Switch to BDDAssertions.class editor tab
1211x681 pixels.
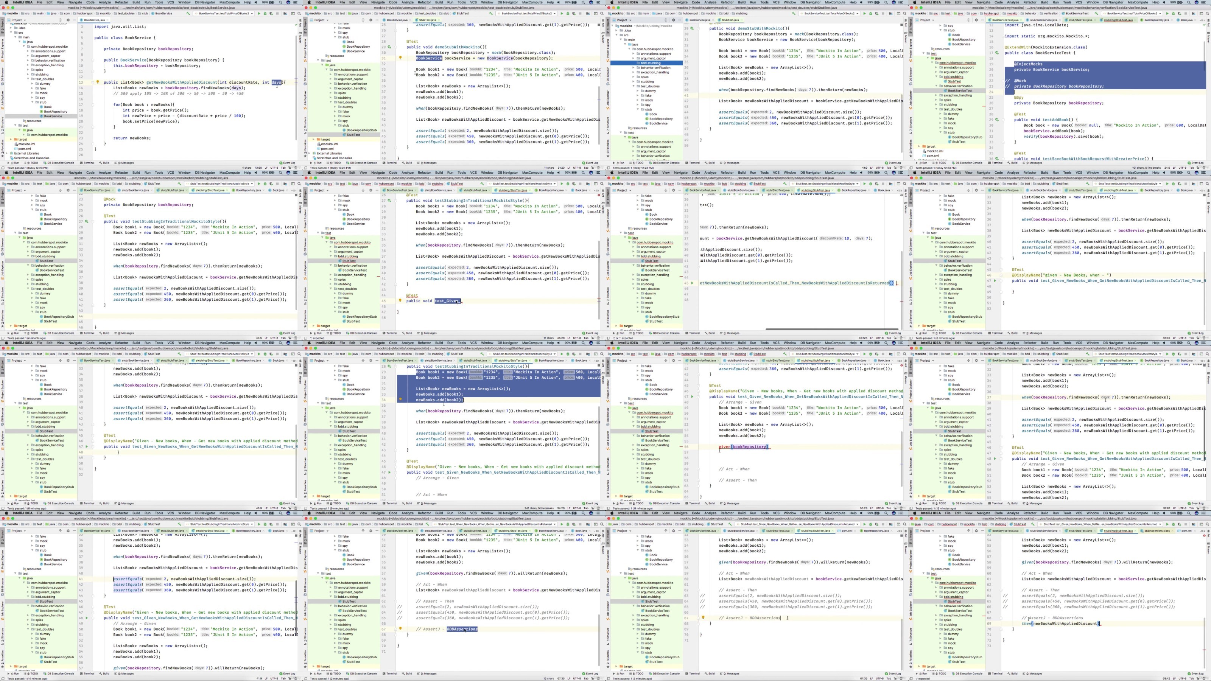[1157, 530]
